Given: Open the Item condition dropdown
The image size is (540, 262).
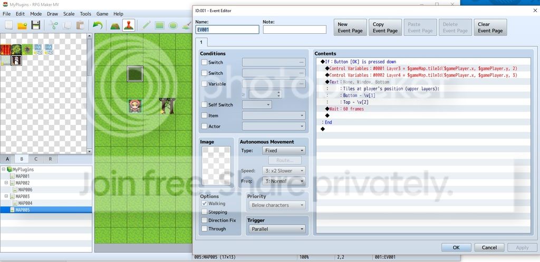Looking at the screenshot, I should (274, 115).
